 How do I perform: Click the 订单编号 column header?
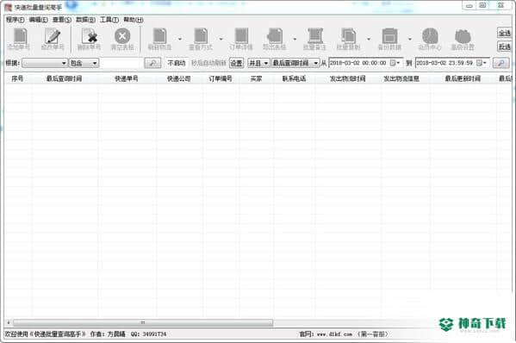[x=221, y=78]
